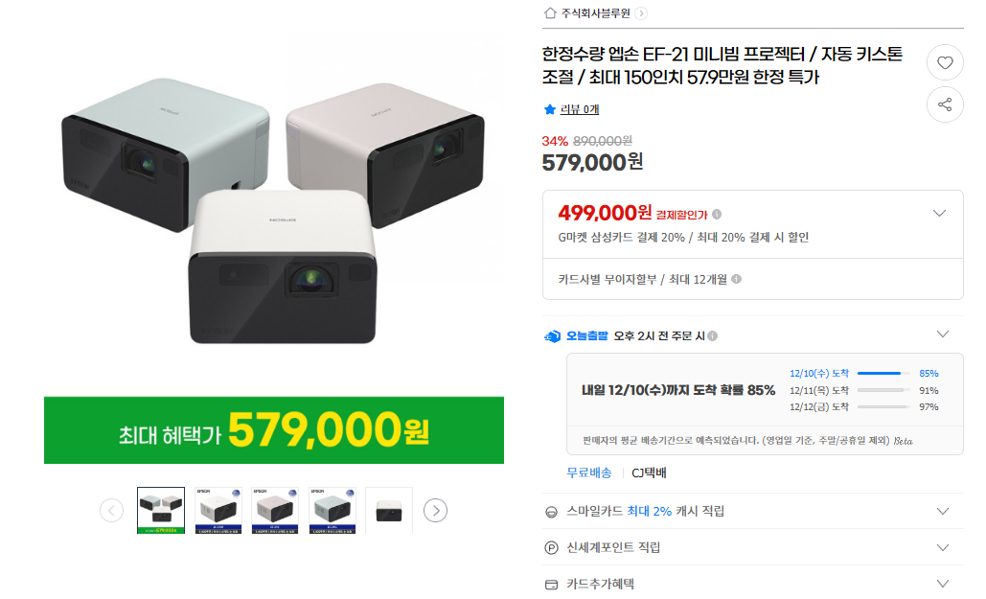Select the white projector thumbnail
The image size is (986, 599).
pyautogui.click(x=218, y=510)
